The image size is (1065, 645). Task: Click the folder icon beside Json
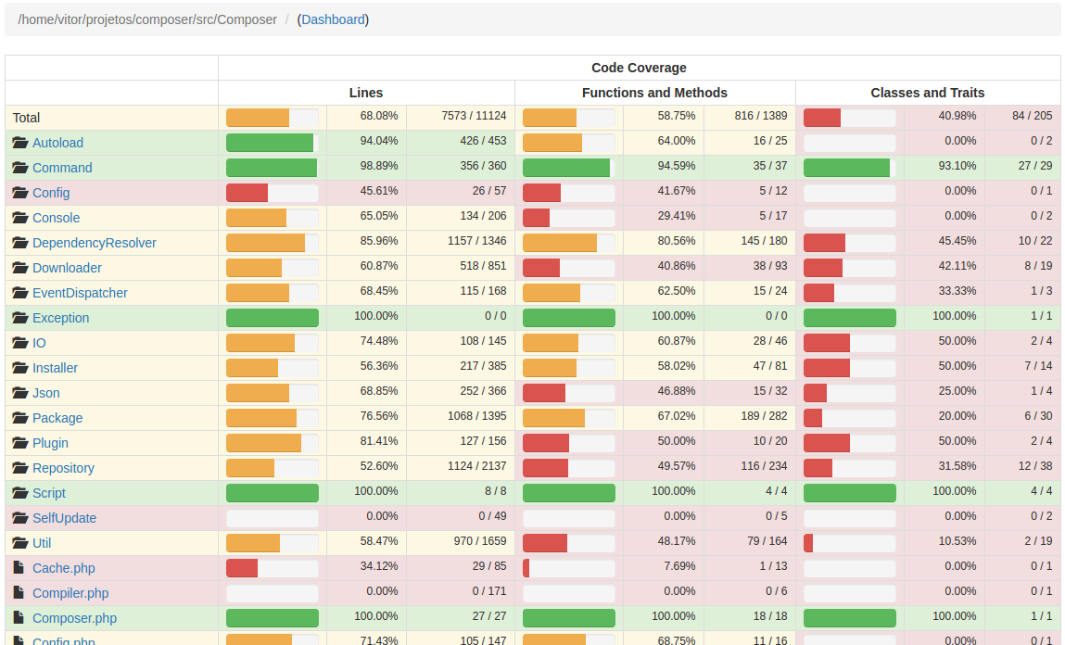(x=20, y=393)
